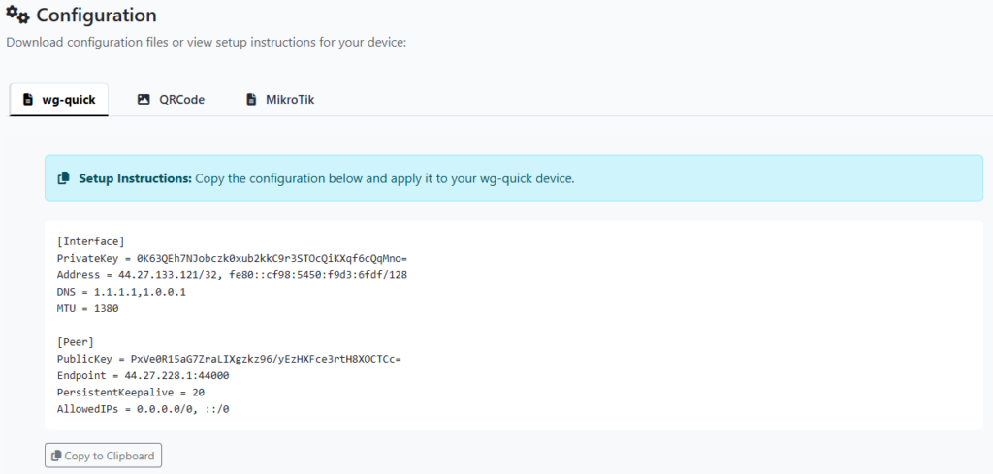This screenshot has width=993, height=474.
Task: Click the DNS = 1.1.1.1,1.0.0.1 line
Action: click(121, 291)
